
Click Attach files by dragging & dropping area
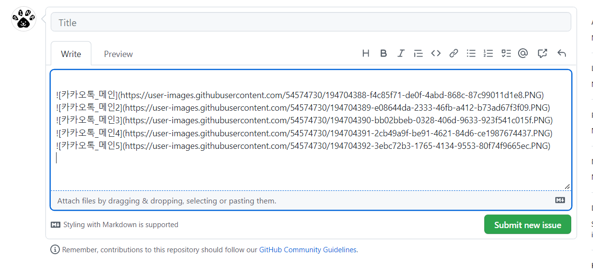(311, 201)
